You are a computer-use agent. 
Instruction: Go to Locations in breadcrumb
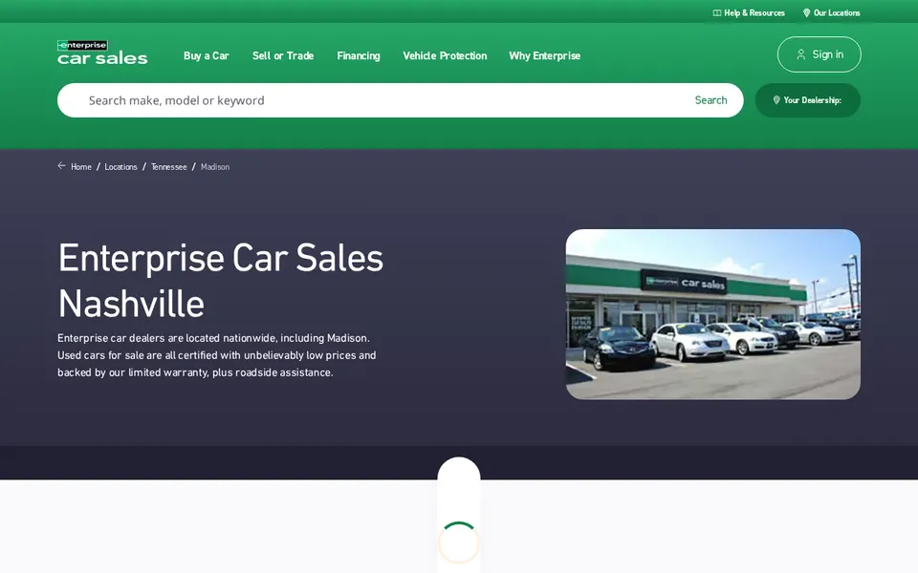[x=120, y=166]
